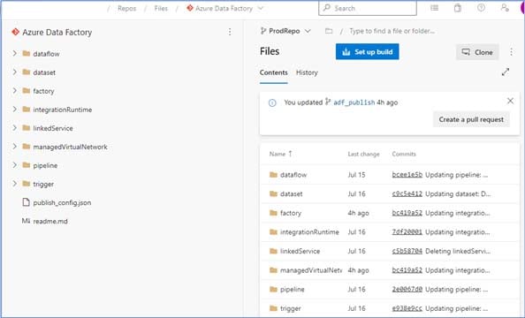Open more options for Azure Data Factory repo
Screen dimensions: 525x318
[230, 32]
